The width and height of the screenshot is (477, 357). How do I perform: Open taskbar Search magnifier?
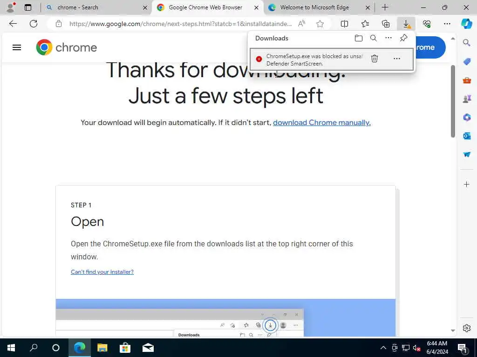[x=34, y=348]
